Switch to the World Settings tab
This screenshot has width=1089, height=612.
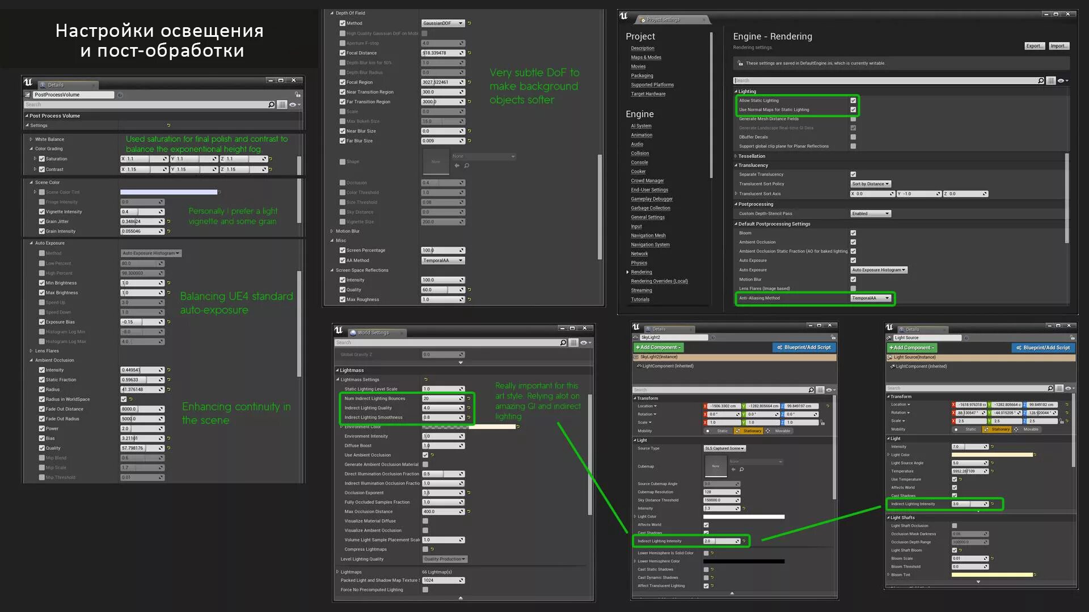(x=373, y=333)
